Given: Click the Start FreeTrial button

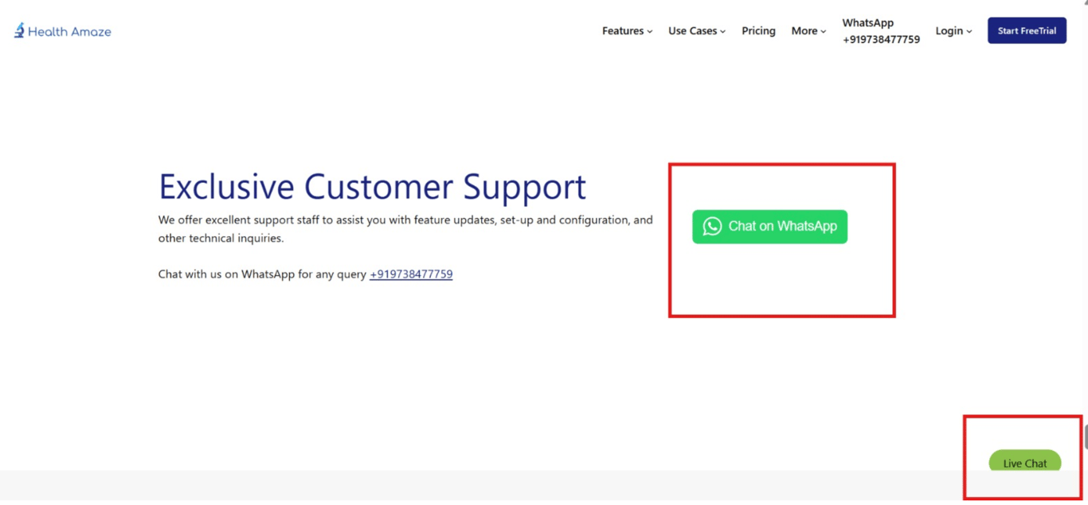Looking at the screenshot, I should pos(1027,30).
